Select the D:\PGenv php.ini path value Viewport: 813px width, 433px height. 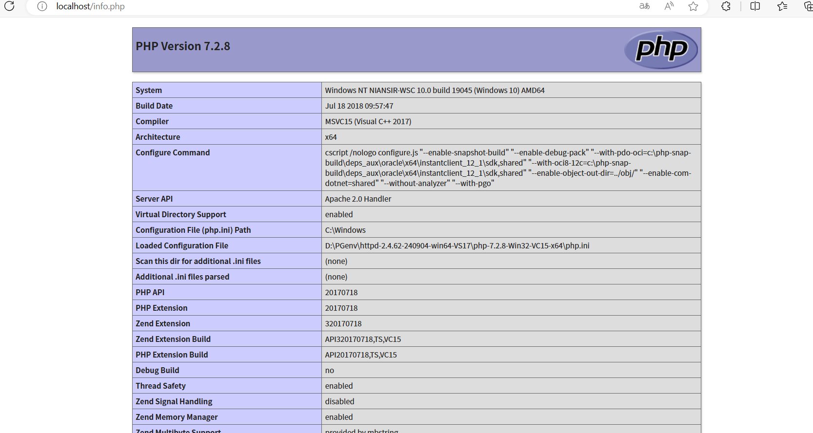point(457,245)
